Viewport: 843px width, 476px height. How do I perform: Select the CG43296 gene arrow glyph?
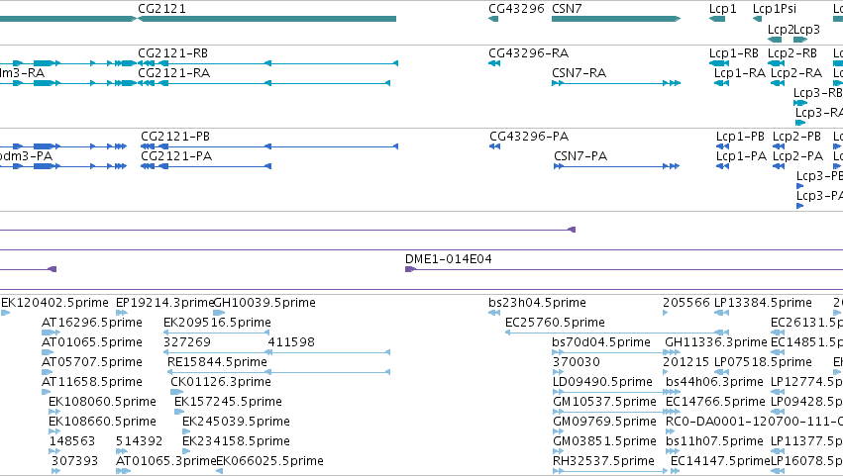[493, 19]
